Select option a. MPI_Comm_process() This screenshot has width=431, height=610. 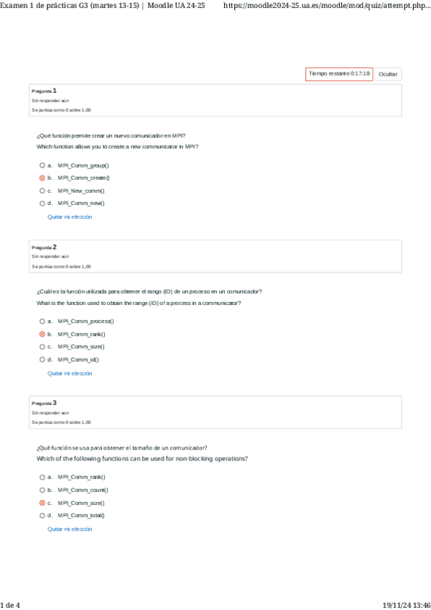point(42,321)
